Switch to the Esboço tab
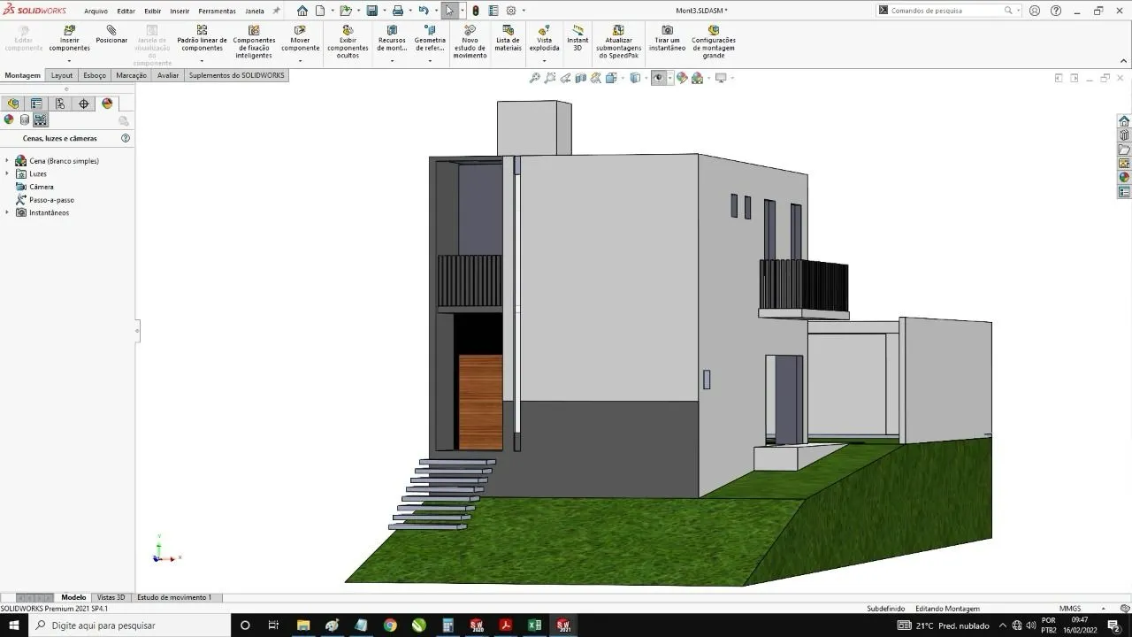The height and width of the screenshot is (637, 1132). [95, 75]
